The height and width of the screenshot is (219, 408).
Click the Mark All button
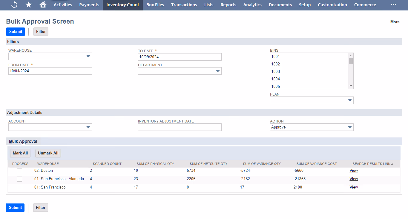(x=20, y=153)
